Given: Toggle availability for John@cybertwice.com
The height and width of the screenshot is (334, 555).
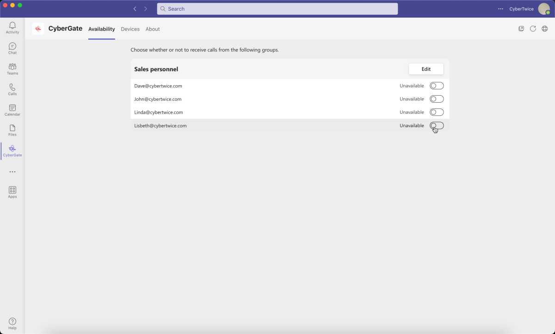Looking at the screenshot, I should tap(437, 99).
